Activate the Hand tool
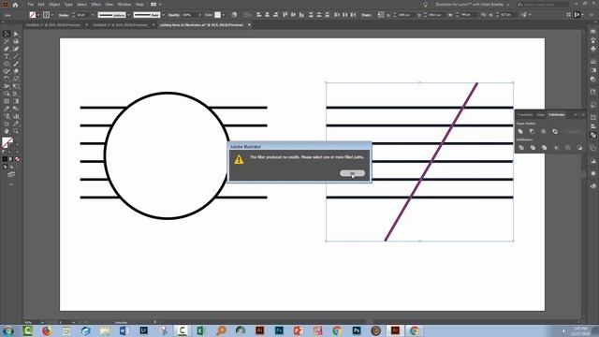Screen dimensions: 599x337 (x=7, y=131)
